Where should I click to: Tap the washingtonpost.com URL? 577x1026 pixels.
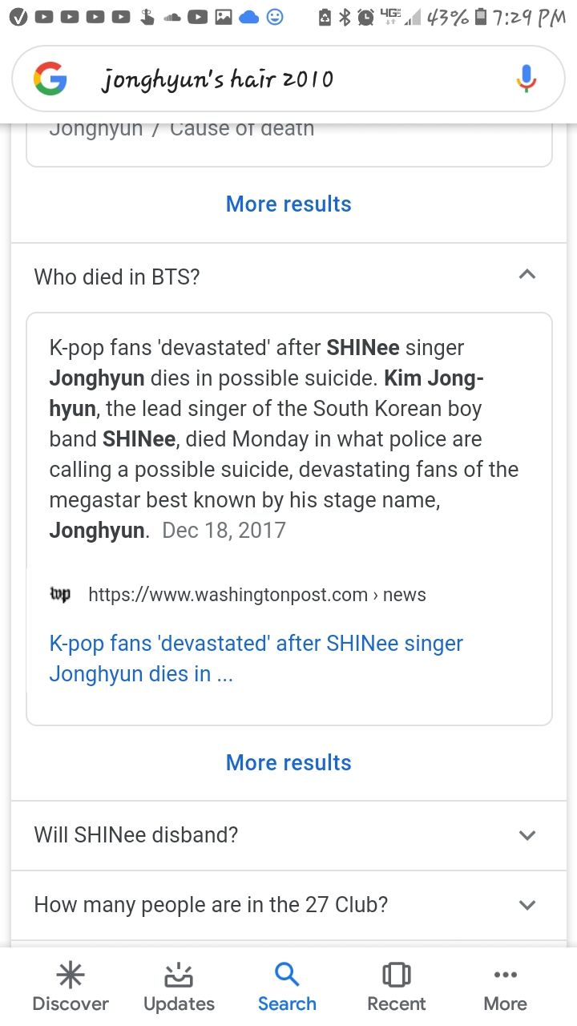pyautogui.click(x=256, y=595)
